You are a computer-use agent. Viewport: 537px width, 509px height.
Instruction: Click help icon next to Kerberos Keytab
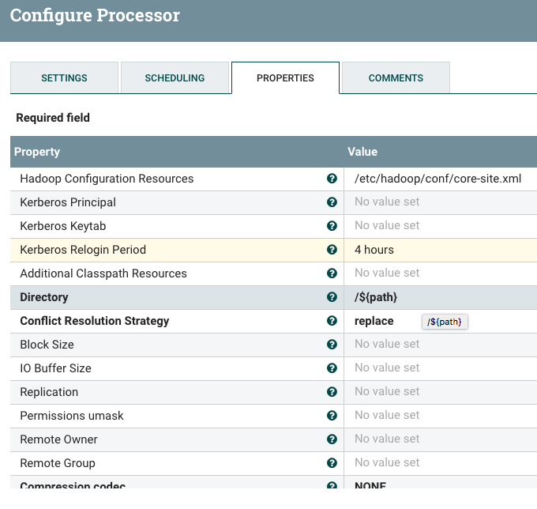point(332,226)
